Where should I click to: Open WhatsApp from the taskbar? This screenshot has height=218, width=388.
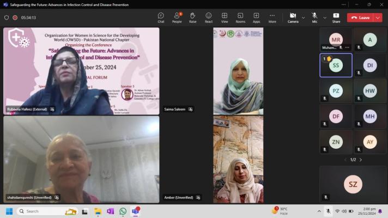pos(123,211)
